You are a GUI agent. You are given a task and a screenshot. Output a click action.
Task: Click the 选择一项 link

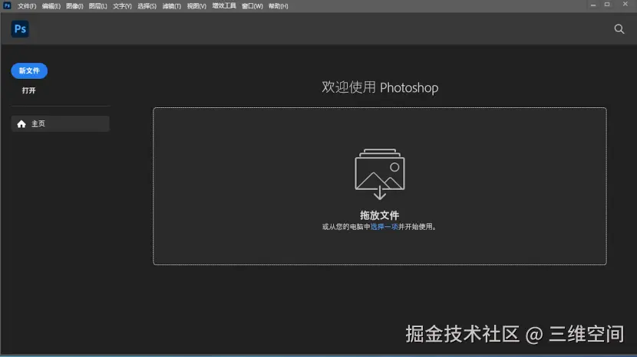pos(384,227)
